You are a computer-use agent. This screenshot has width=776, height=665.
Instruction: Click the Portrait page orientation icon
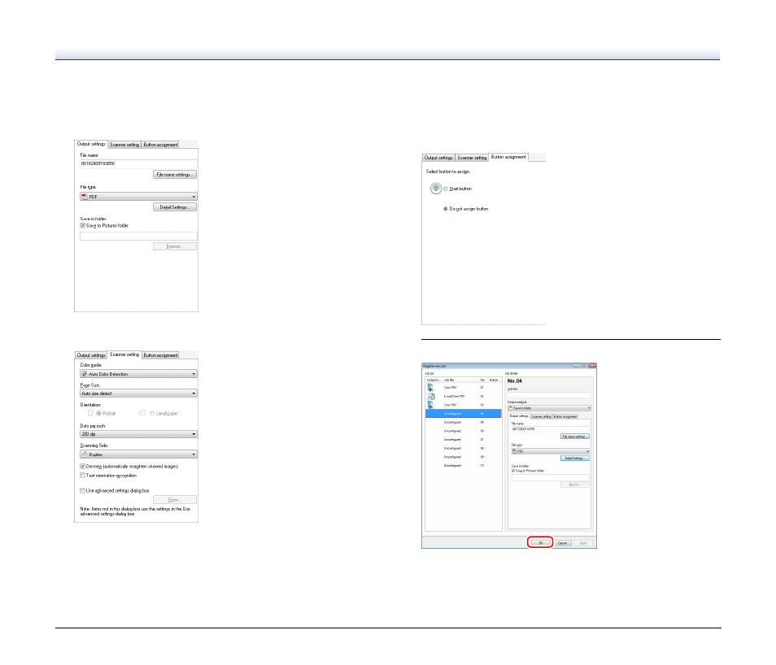[90, 413]
